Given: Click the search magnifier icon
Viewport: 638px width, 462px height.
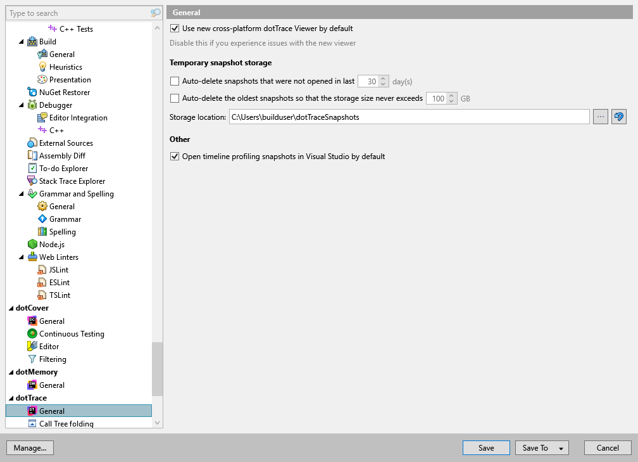Looking at the screenshot, I should coord(156,13).
